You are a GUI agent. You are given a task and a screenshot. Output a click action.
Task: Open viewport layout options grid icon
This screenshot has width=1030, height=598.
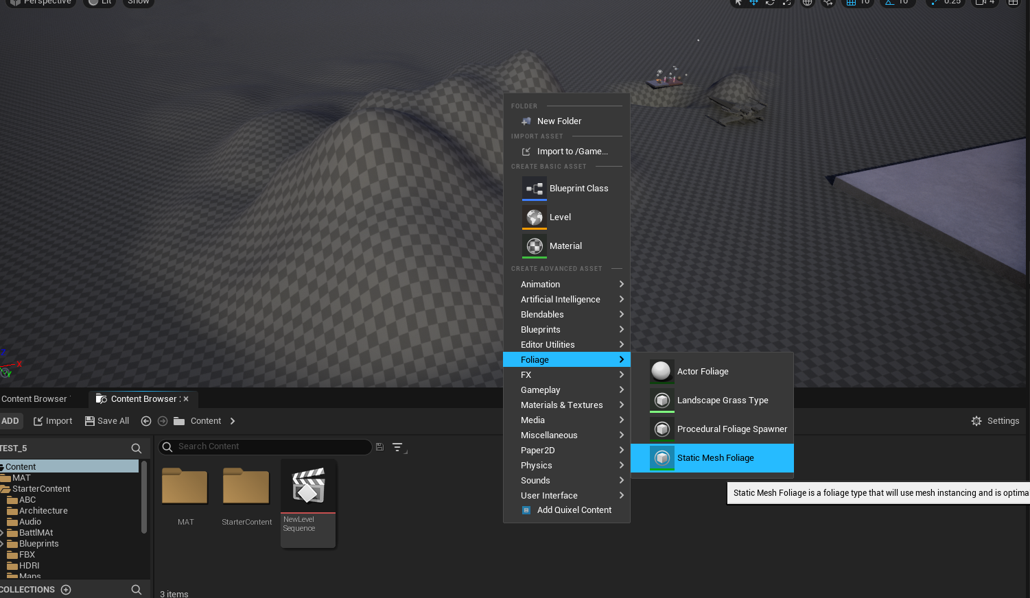pos(1013,2)
